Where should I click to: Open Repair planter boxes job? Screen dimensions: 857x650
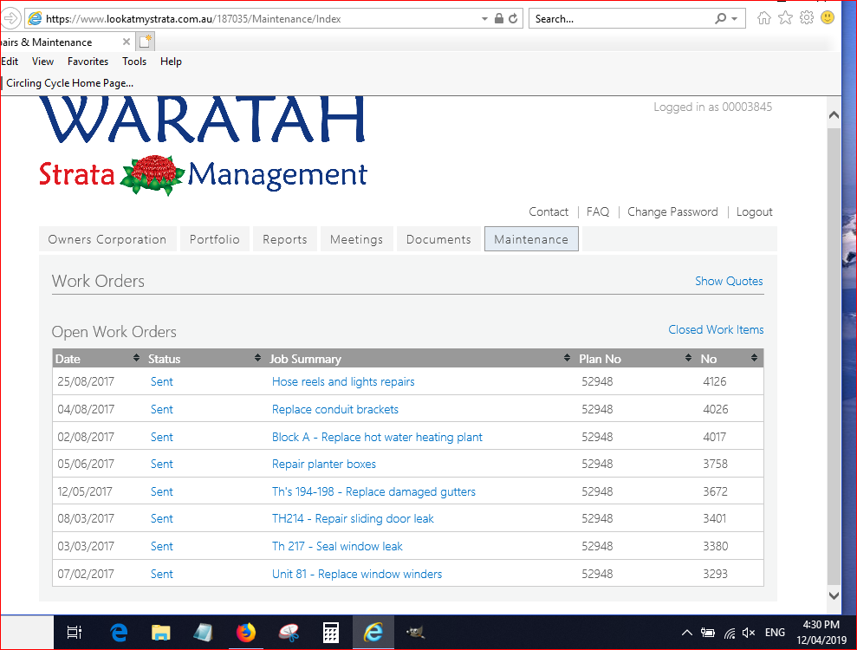pyautogui.click(x=323, y=465)
